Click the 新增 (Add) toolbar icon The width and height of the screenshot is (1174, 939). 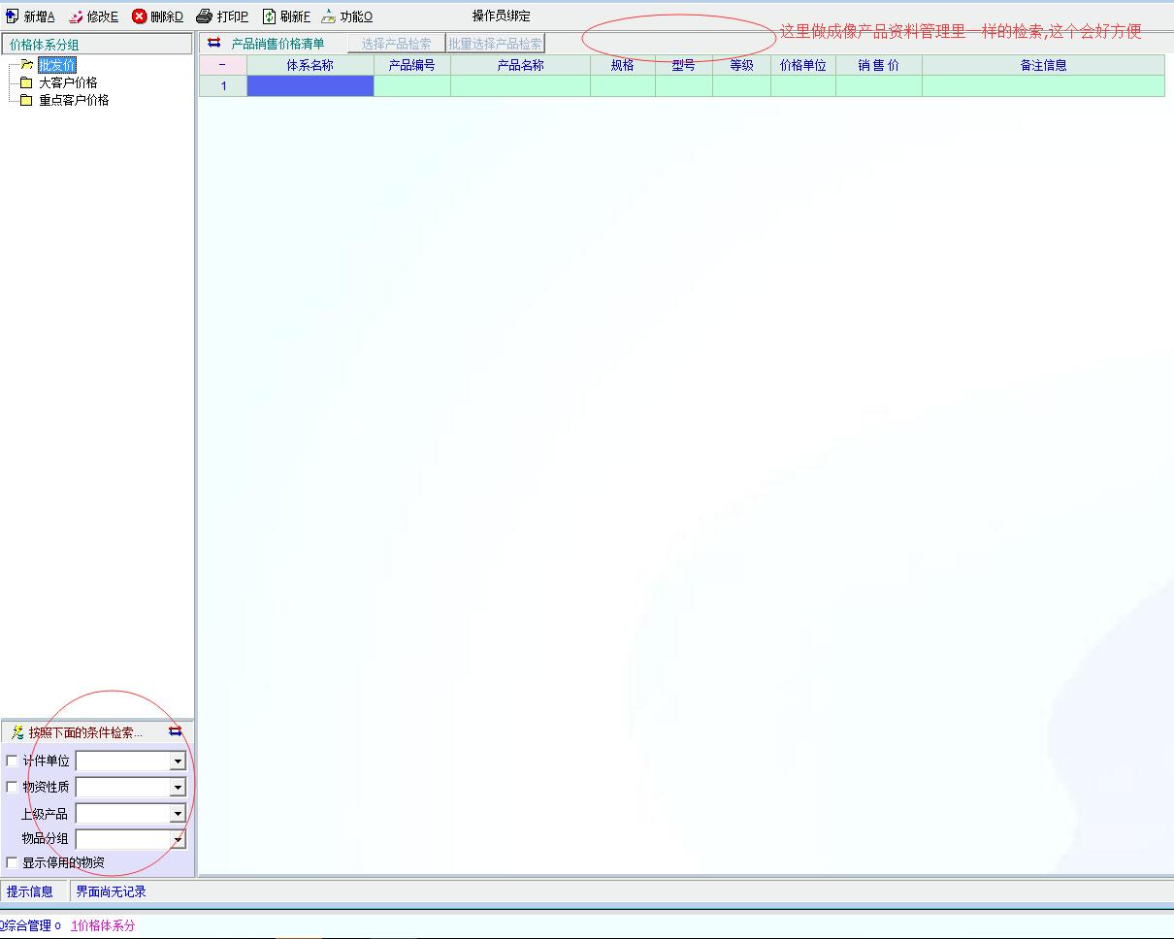13,16
